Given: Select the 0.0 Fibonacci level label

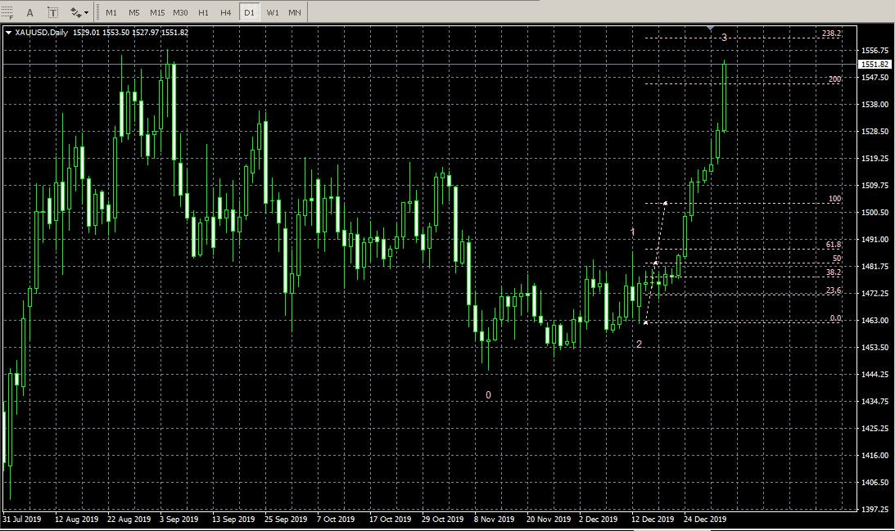Looking at the screenshot, I should pos(836,318).
